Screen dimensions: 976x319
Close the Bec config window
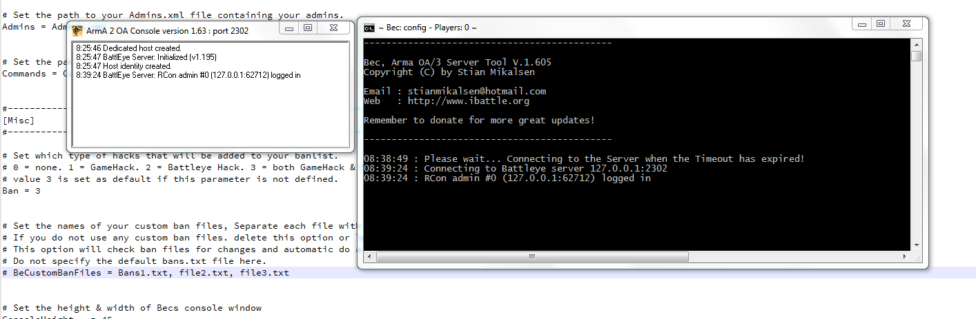(x=906, y=24)
